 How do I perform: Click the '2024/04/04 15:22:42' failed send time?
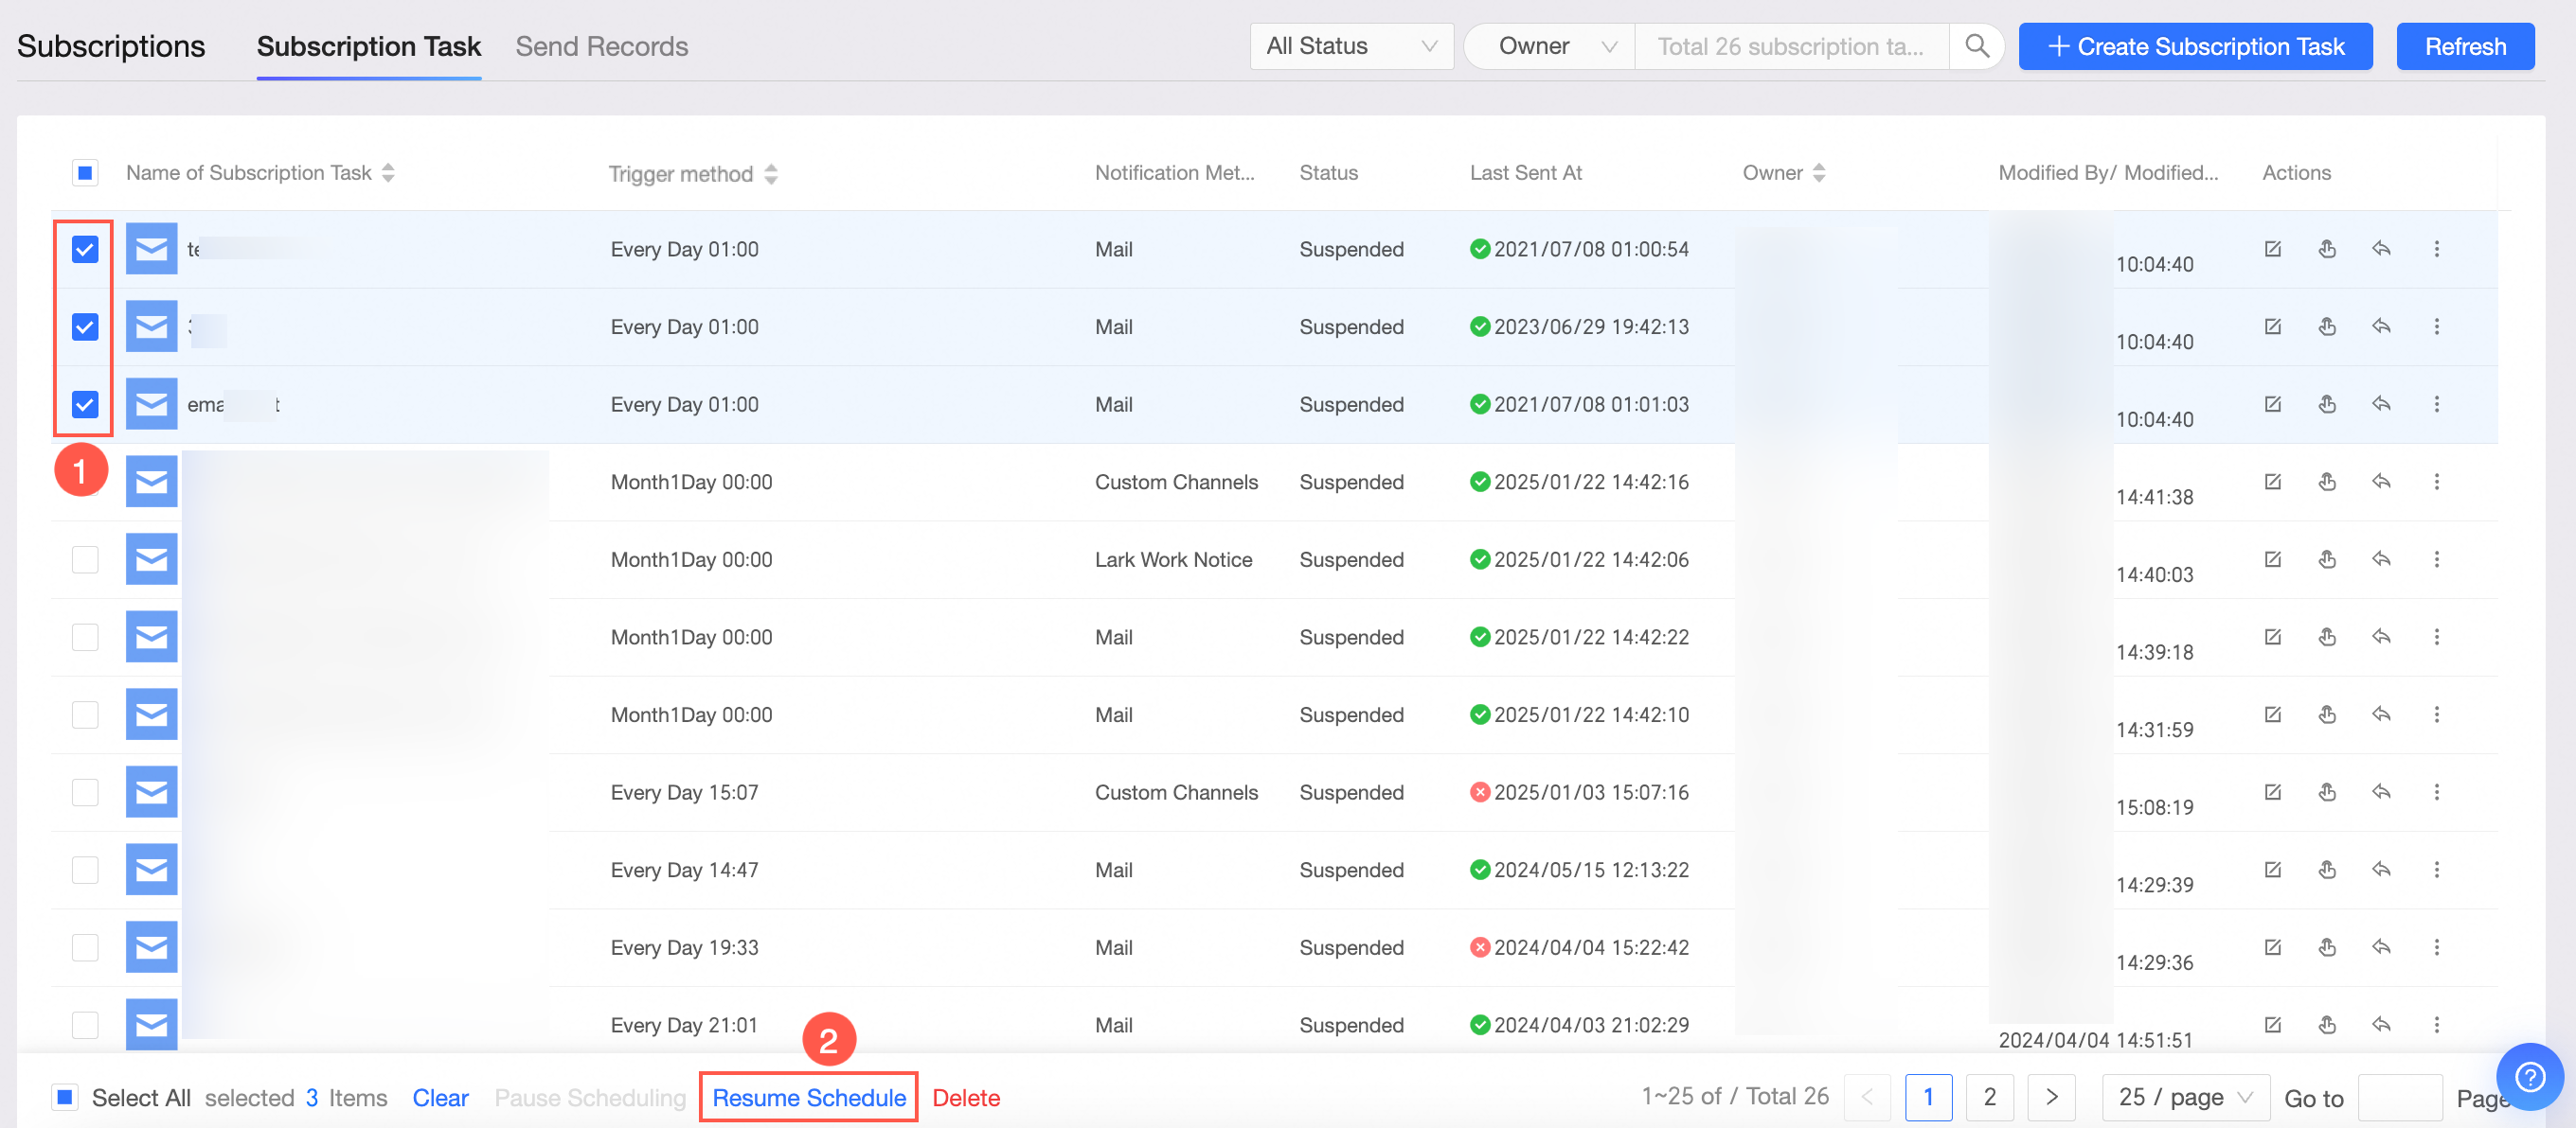point(1590,947)
